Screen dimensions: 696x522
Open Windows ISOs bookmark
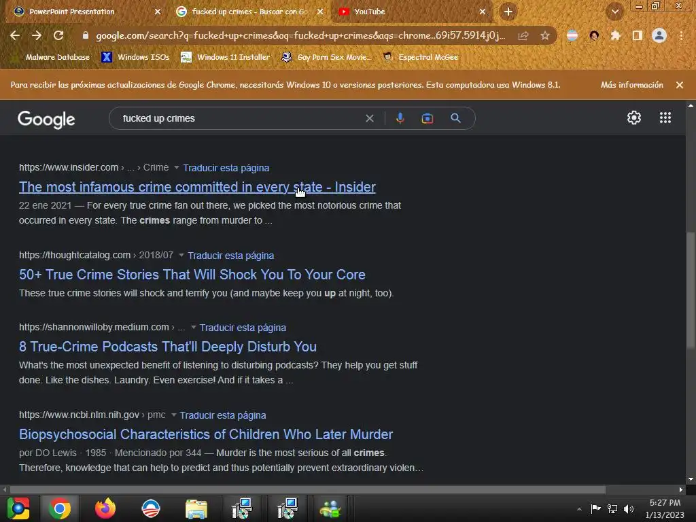tap(136, 57)
